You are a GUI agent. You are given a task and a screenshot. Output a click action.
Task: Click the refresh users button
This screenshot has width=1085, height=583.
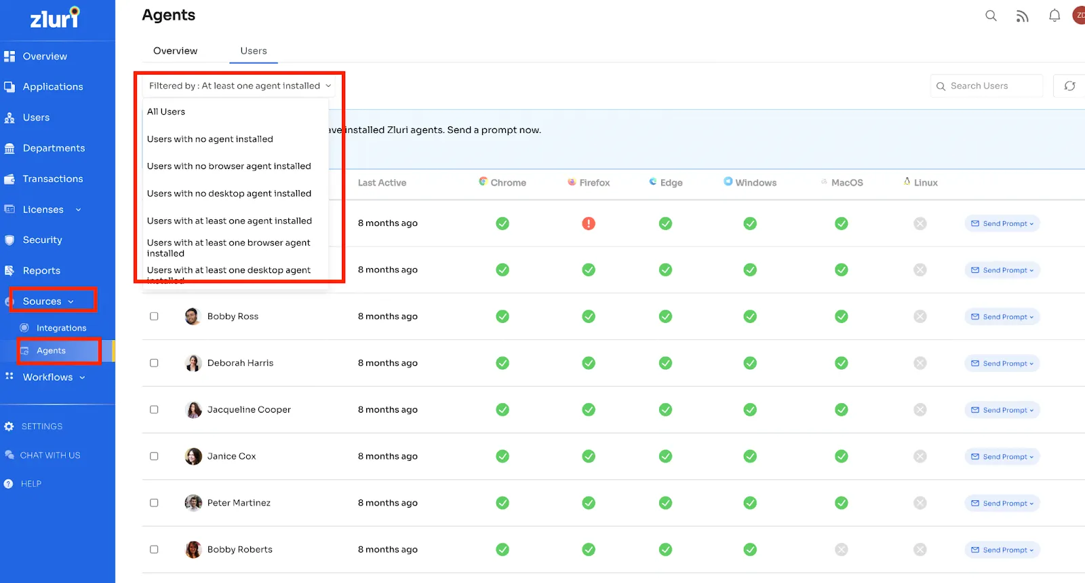click(1069, 86)
